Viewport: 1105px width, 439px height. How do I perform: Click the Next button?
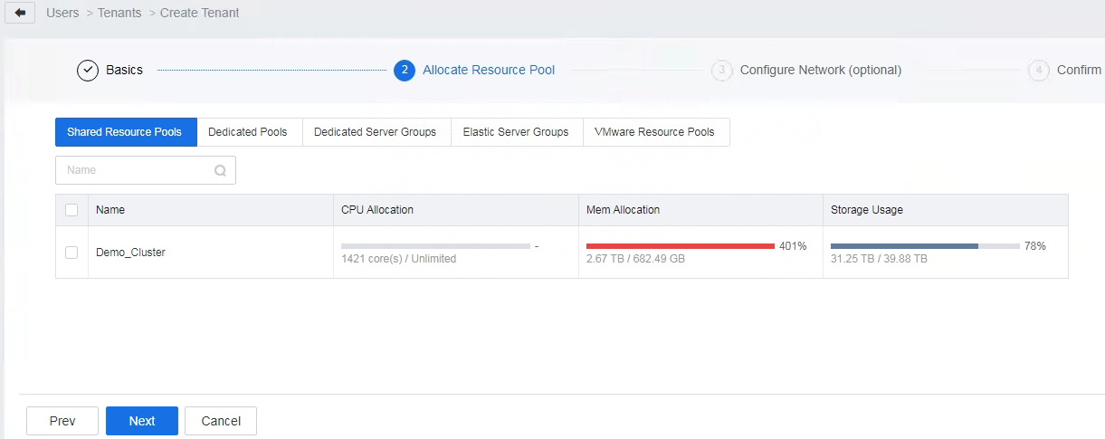click(142, 421)
